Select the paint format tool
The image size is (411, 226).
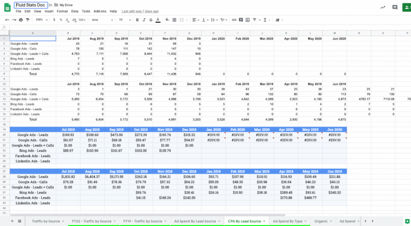pos(26,20)
